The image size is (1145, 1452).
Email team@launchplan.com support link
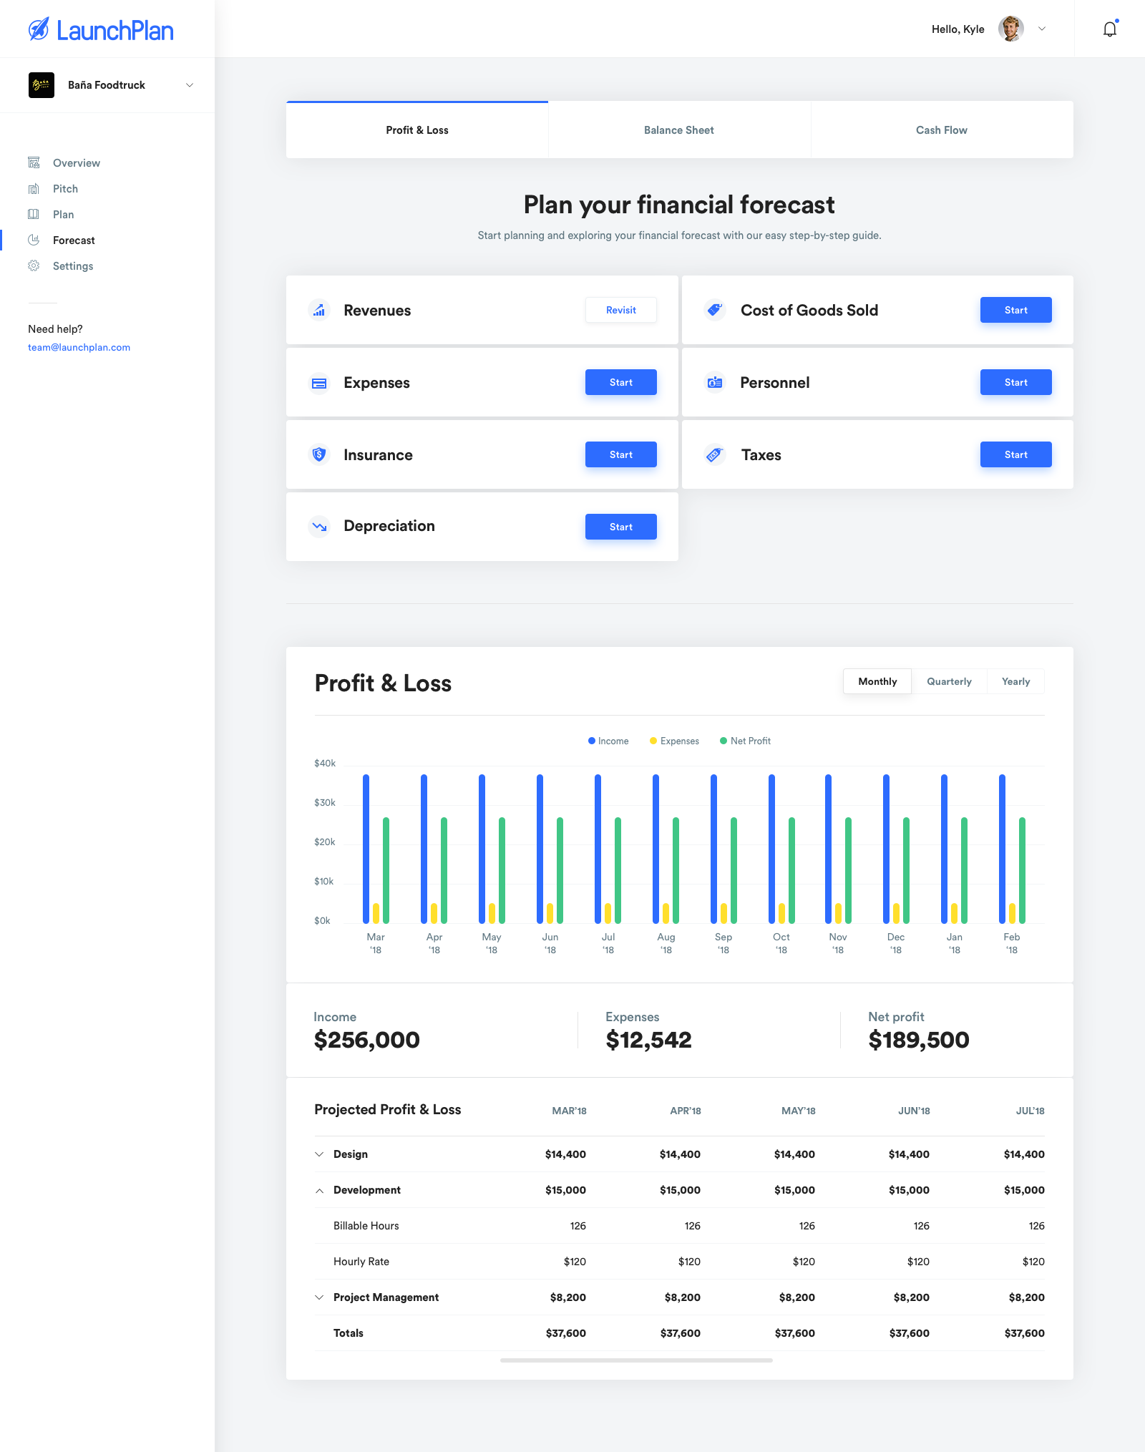(x=79, y=348)
